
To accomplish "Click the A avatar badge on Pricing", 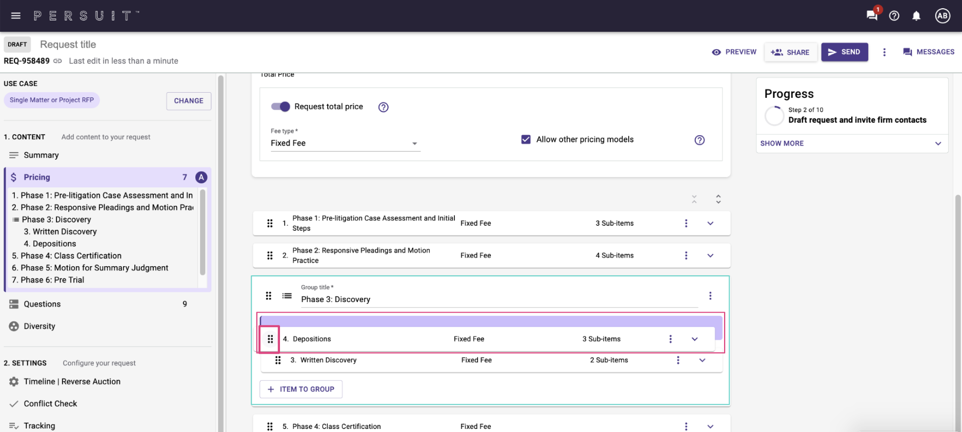I will click(x=202, y=177).
